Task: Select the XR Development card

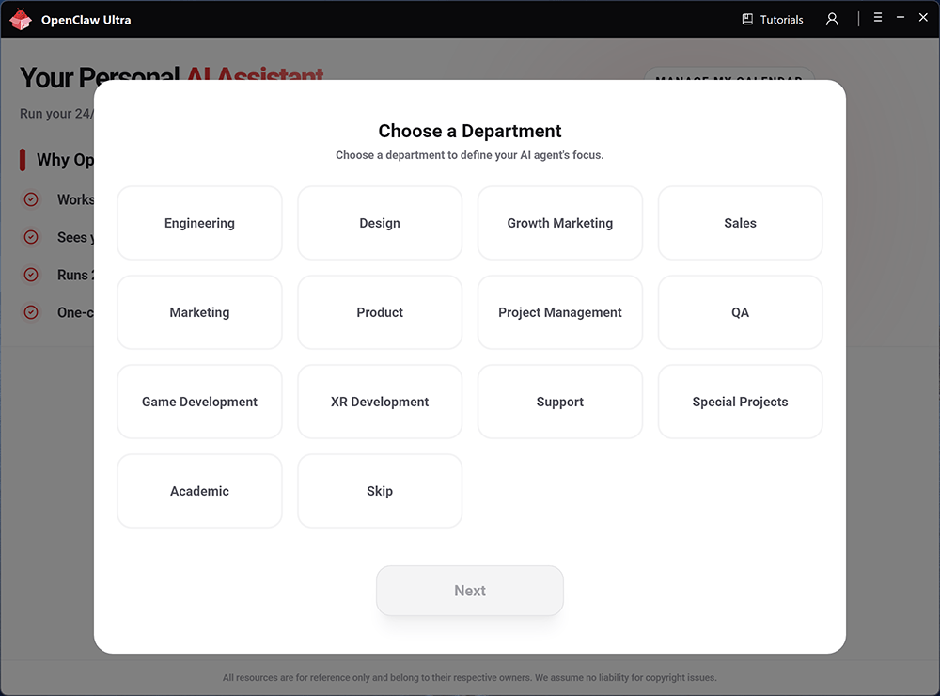Action: [x=380, y=402]
